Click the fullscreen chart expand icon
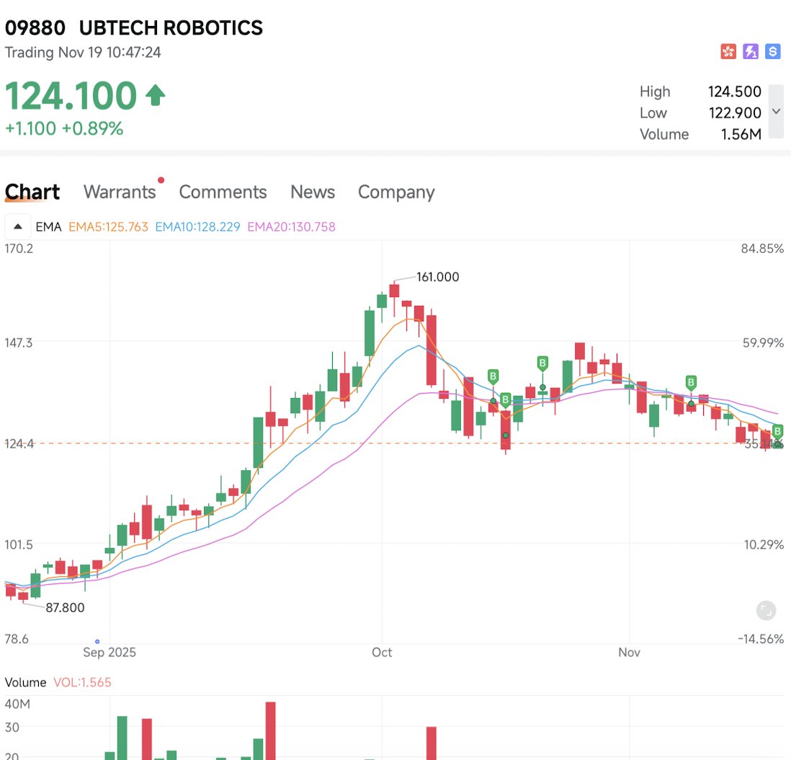Screen dimensions: 791x760 765,611
